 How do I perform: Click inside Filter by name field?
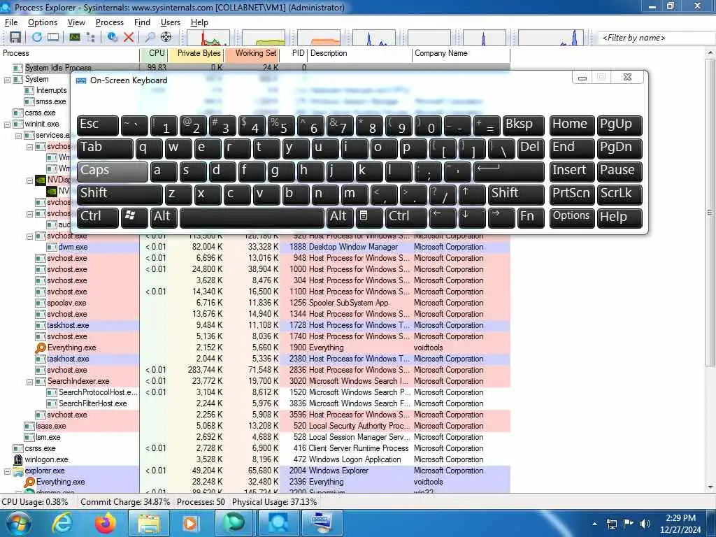point(657,38)
